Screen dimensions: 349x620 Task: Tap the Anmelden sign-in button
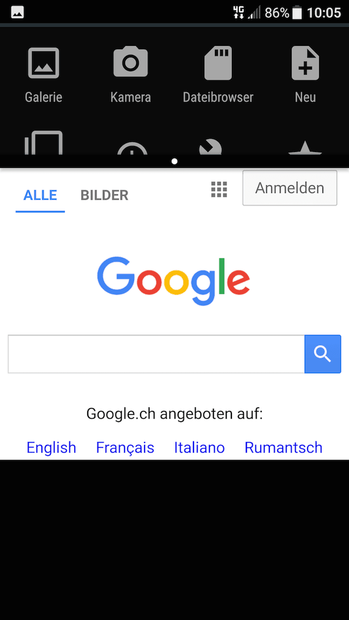pos(290,188)
